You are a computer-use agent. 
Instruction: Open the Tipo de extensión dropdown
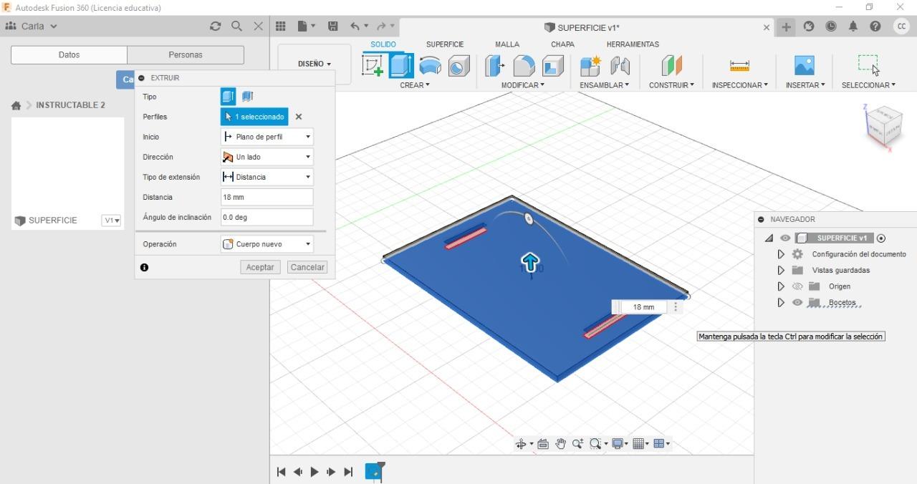(x=267, y=177)
